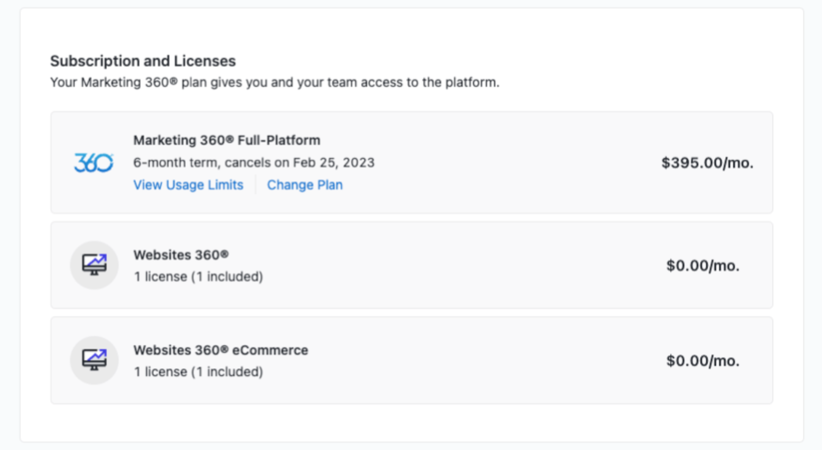The width and height of the screenshot is (822, 450).
Task: Click "1 license" text under Websites 360 eCommerce
Action: pos(161,372)
